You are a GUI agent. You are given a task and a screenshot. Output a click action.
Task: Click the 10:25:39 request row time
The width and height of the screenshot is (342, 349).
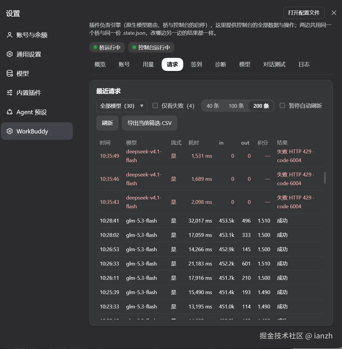[x=109, y=292]
